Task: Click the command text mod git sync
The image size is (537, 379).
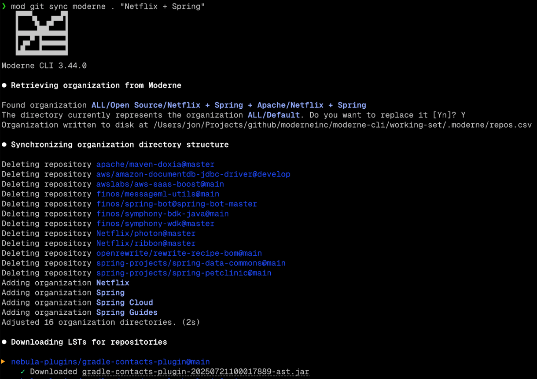Action: coord(39,7)
